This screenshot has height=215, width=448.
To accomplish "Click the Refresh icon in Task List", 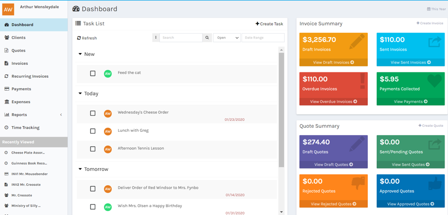I will 79,38.
